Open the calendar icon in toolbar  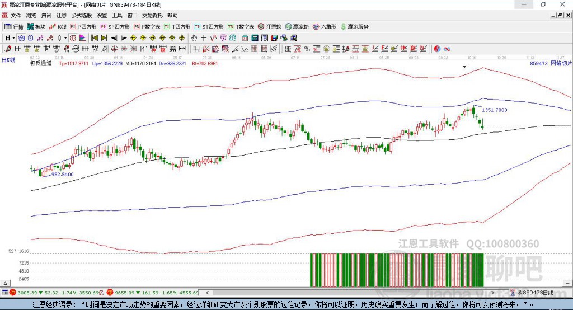click(245, 38)
